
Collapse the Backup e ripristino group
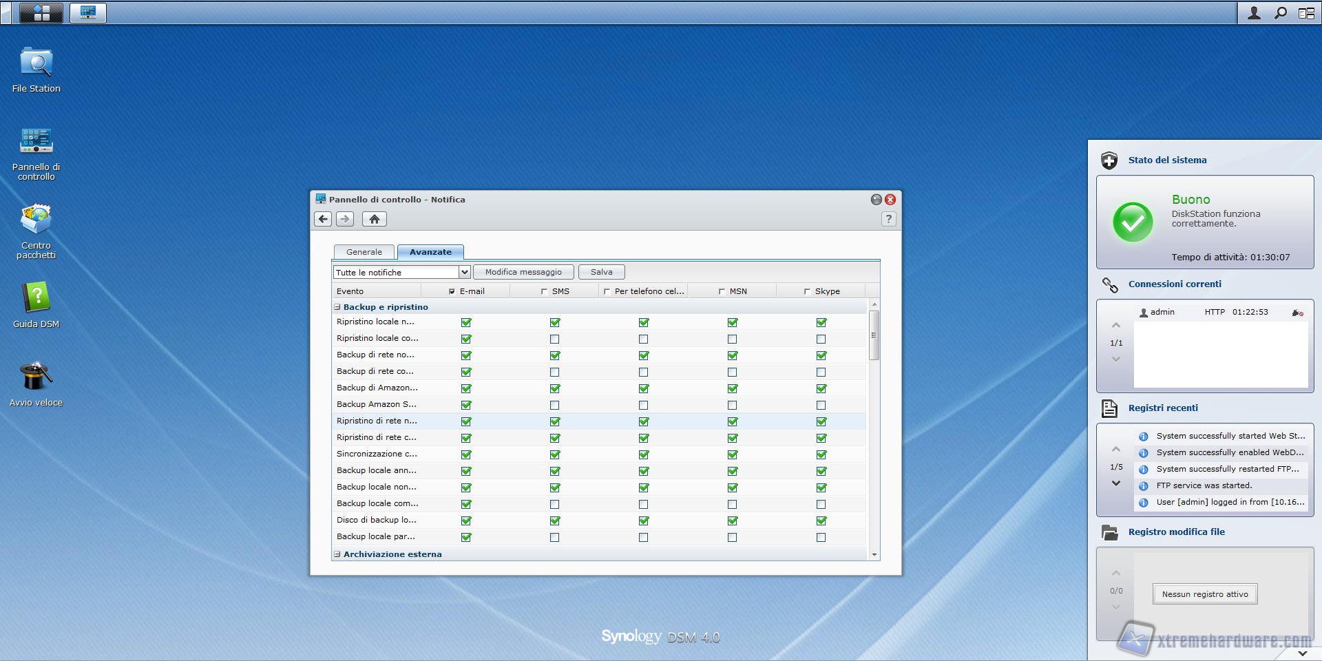tap(337, 307)
